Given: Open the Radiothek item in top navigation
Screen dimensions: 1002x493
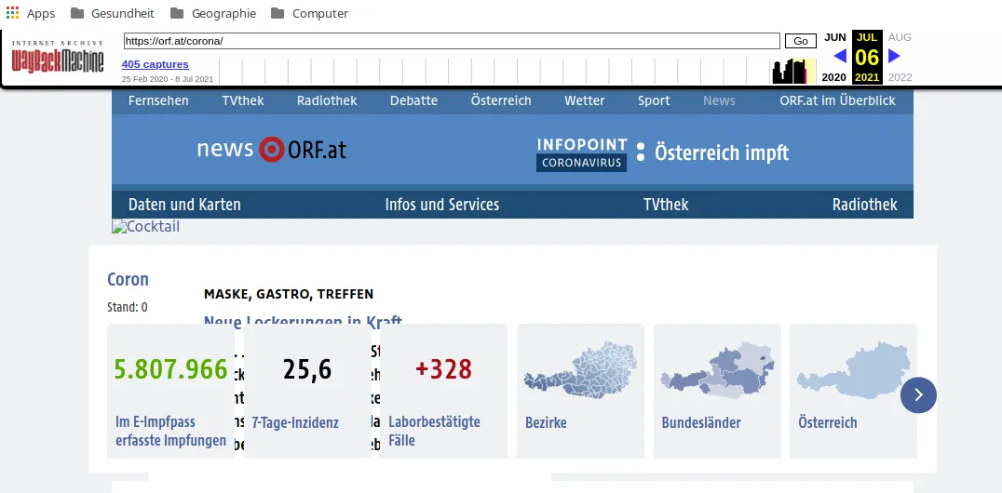Looking at the screenshot, I should pyautogui.click(x=327, y=100).
